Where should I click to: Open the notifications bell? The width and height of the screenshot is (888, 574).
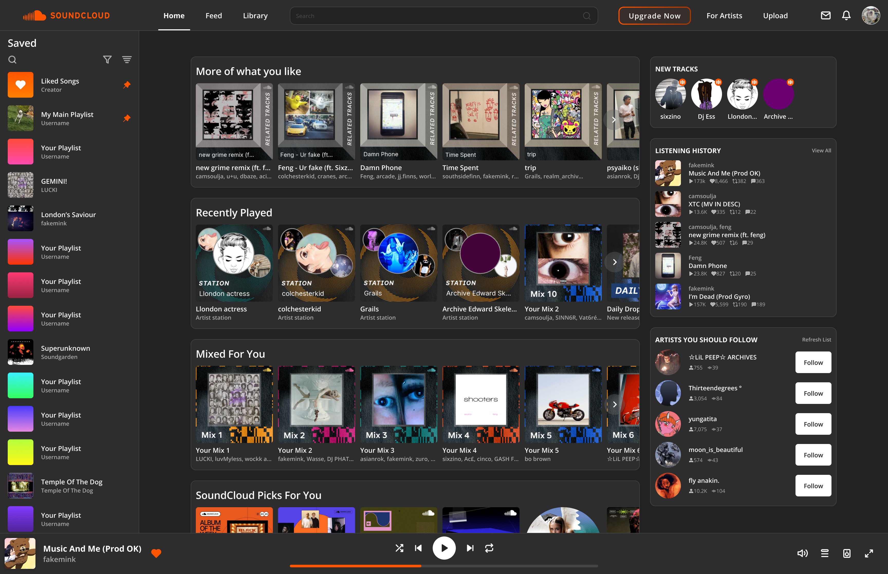tap(846, 16)
